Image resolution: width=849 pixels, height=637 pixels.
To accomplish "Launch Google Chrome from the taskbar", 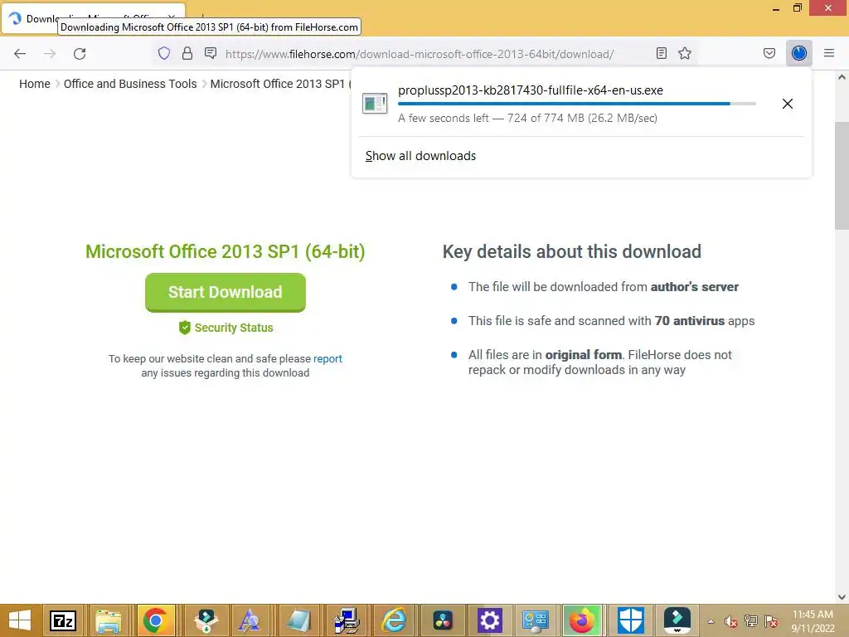I will (155, 620).
